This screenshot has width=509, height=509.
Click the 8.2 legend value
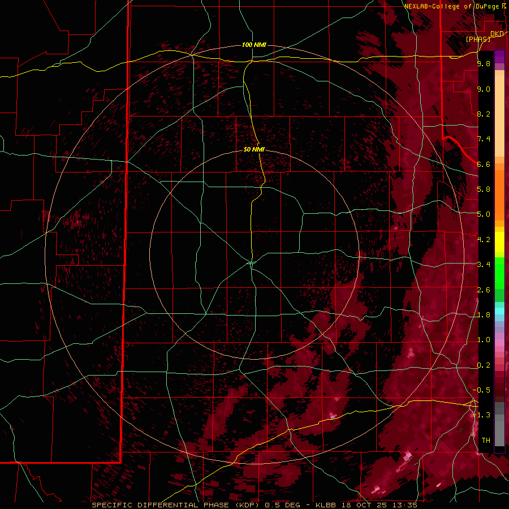point(484,114)
